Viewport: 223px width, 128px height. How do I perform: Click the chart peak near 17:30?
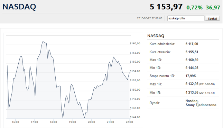(x=43, y=42)
